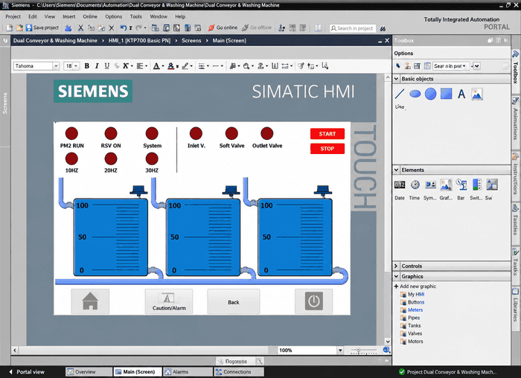Undo the last action

124,28
